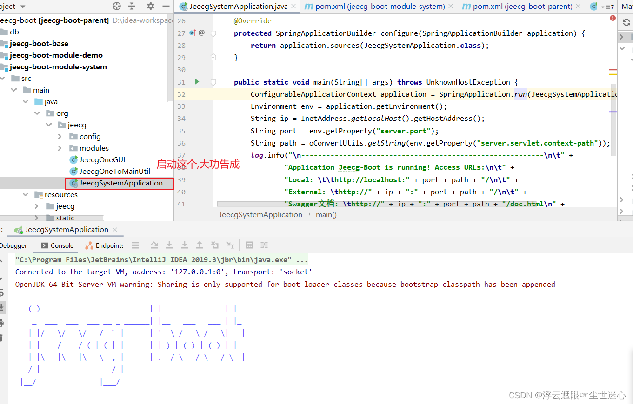
Task: Click the locate current file target icon
Action: 117,6
